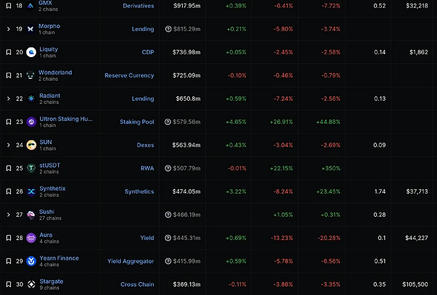Image resolution: width=437 pixels, height=295 pixels.
Task: Bookmark the Liquity row
Action: (x=8, y=52)
